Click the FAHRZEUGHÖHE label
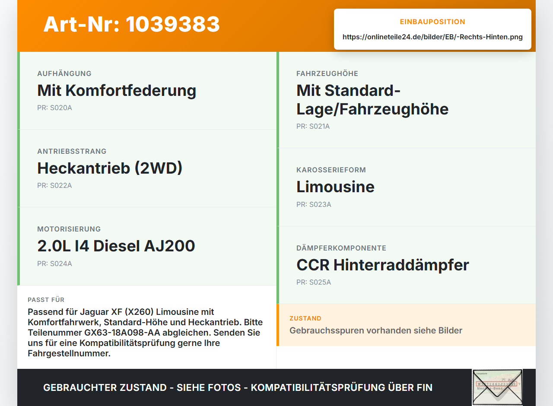 [327, 73]
